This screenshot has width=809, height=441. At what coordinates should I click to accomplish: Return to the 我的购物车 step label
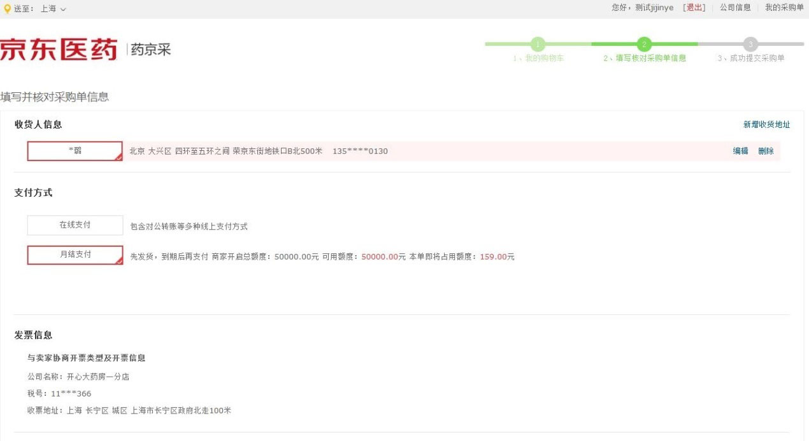pos(538,59)
